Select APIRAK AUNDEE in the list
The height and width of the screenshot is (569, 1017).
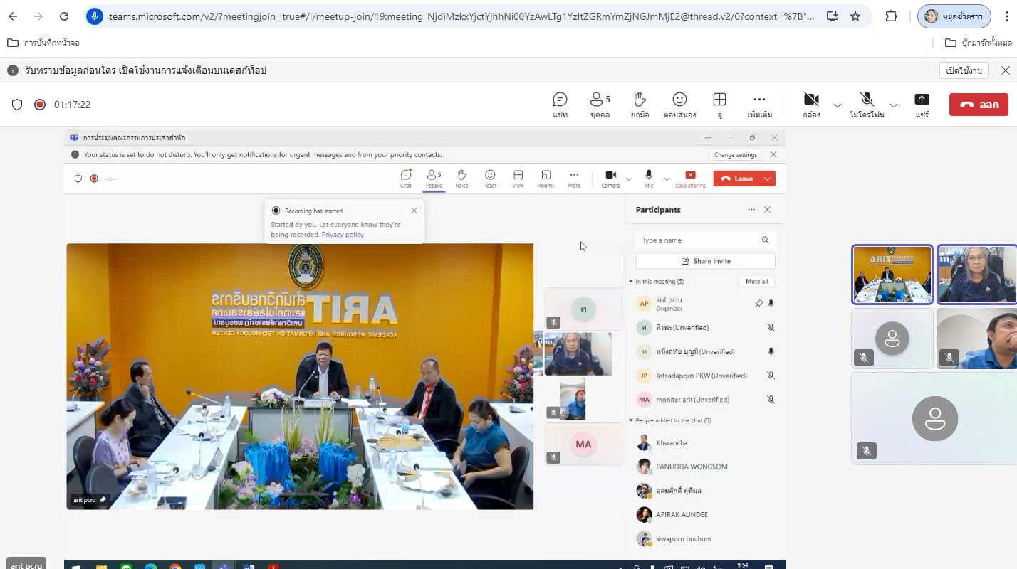click(x=705, y=514)
